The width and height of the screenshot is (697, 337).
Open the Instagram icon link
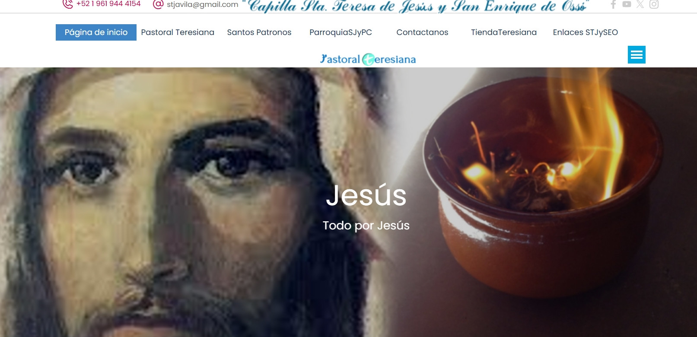click(x=654, y=4)
